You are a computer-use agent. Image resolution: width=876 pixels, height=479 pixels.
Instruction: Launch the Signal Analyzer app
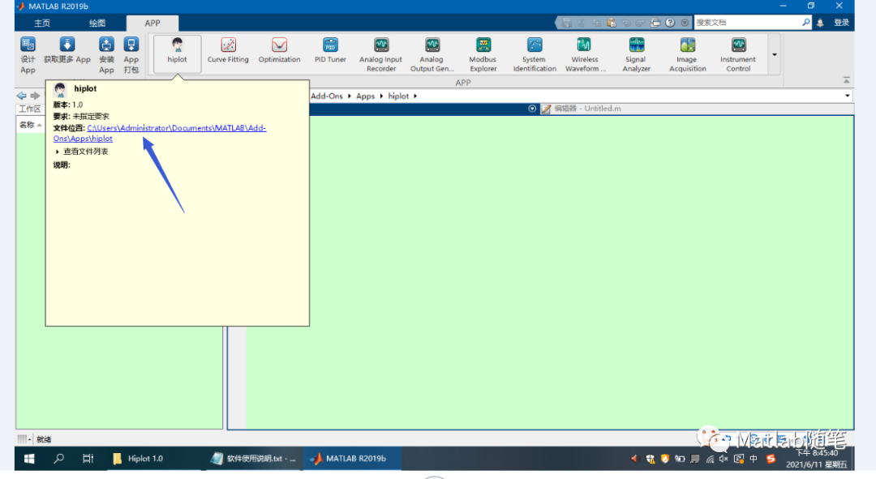637,55
